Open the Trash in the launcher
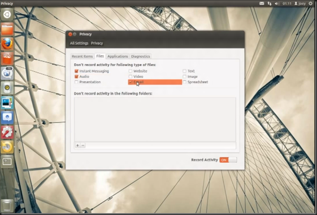The width and height of the screenshot is (317, 215). click(x=7, y=206)
